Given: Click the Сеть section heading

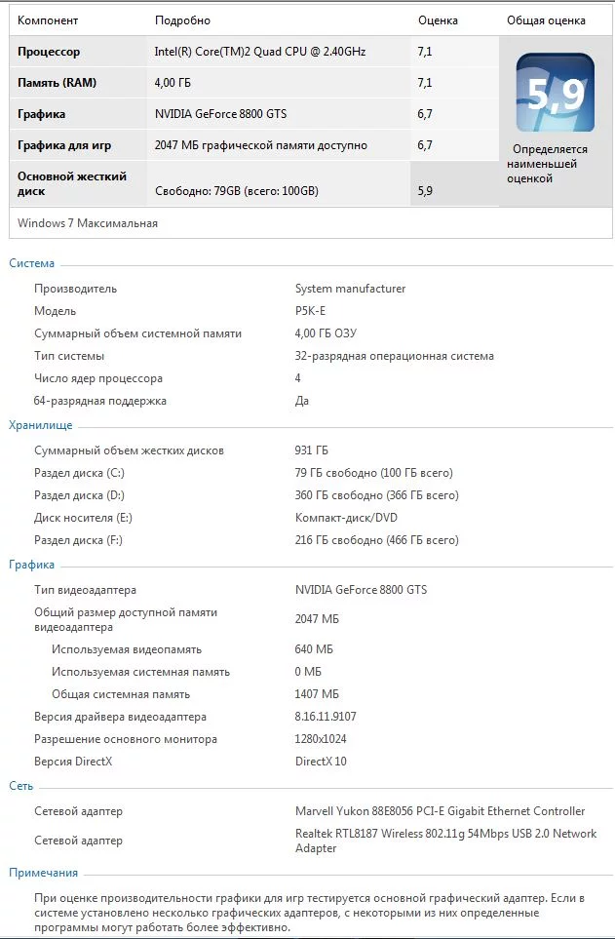Looking at the screenshot, I should point(20,786).
